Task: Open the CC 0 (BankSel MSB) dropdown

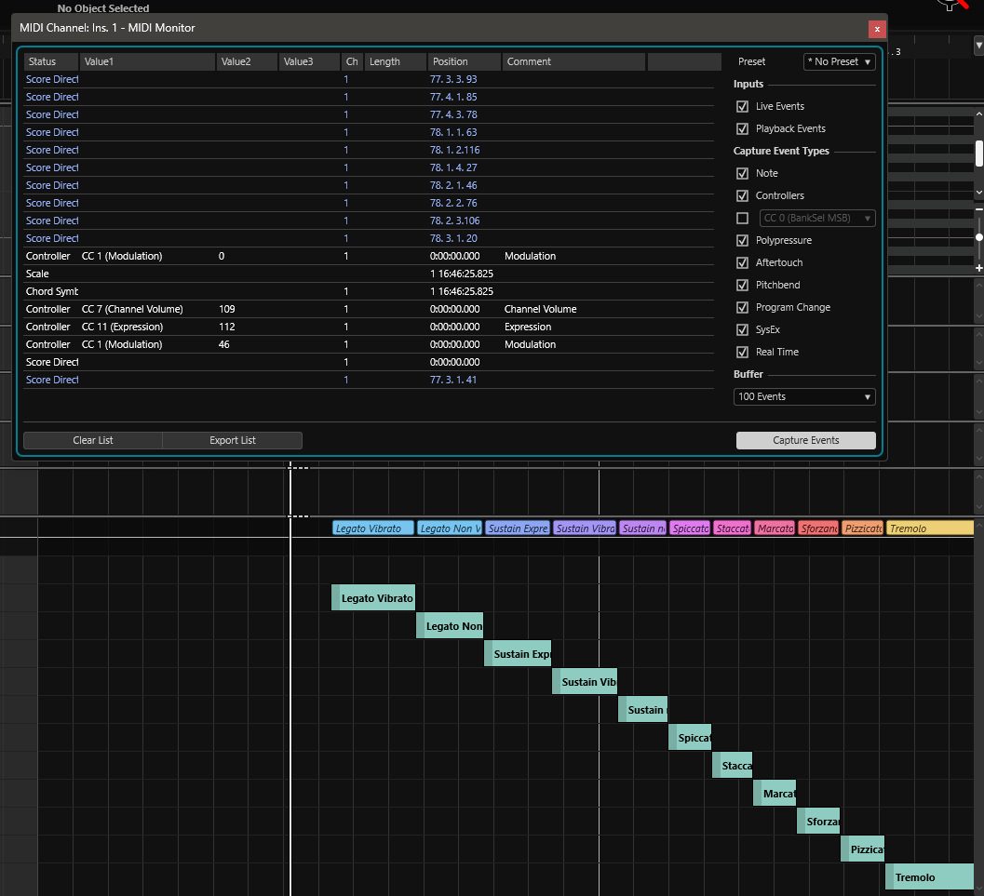Action: coord(817,219)
